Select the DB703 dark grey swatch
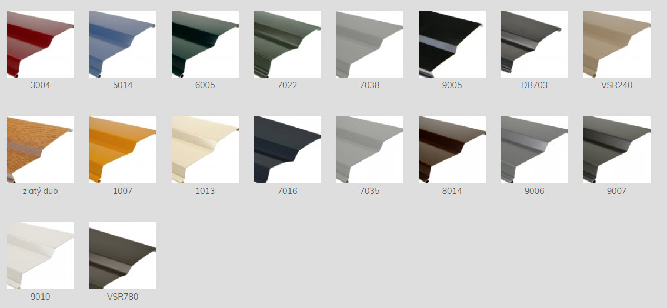 534,44
